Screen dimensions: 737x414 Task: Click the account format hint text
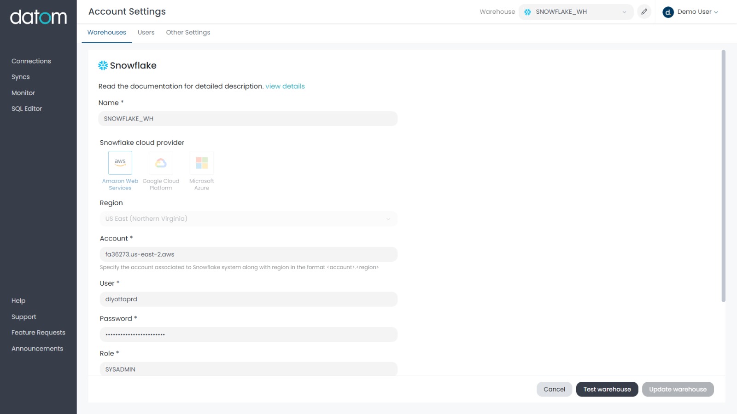[239, 267]
